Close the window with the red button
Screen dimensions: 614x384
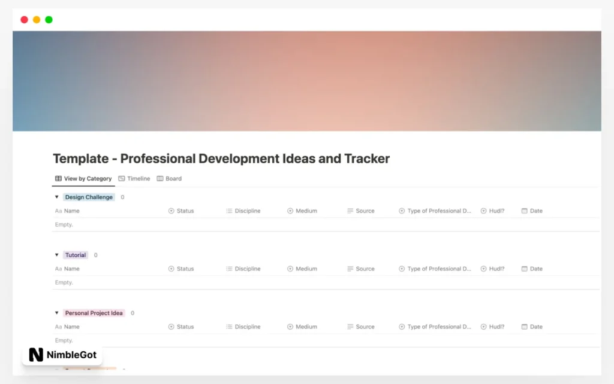[24, 20]
